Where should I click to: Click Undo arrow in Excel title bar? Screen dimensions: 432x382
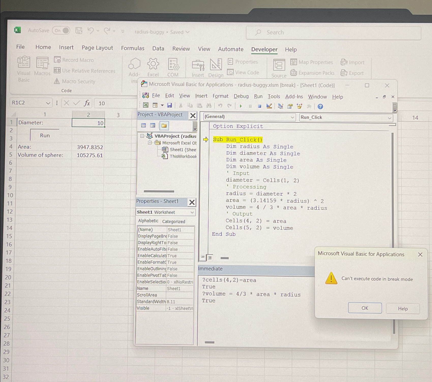tap(91, 31)
